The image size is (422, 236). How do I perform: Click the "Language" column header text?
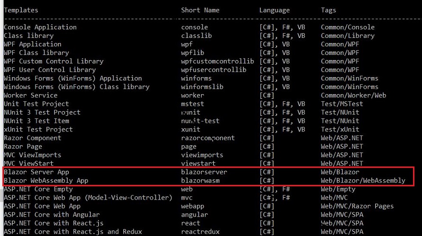coord(274,10)
